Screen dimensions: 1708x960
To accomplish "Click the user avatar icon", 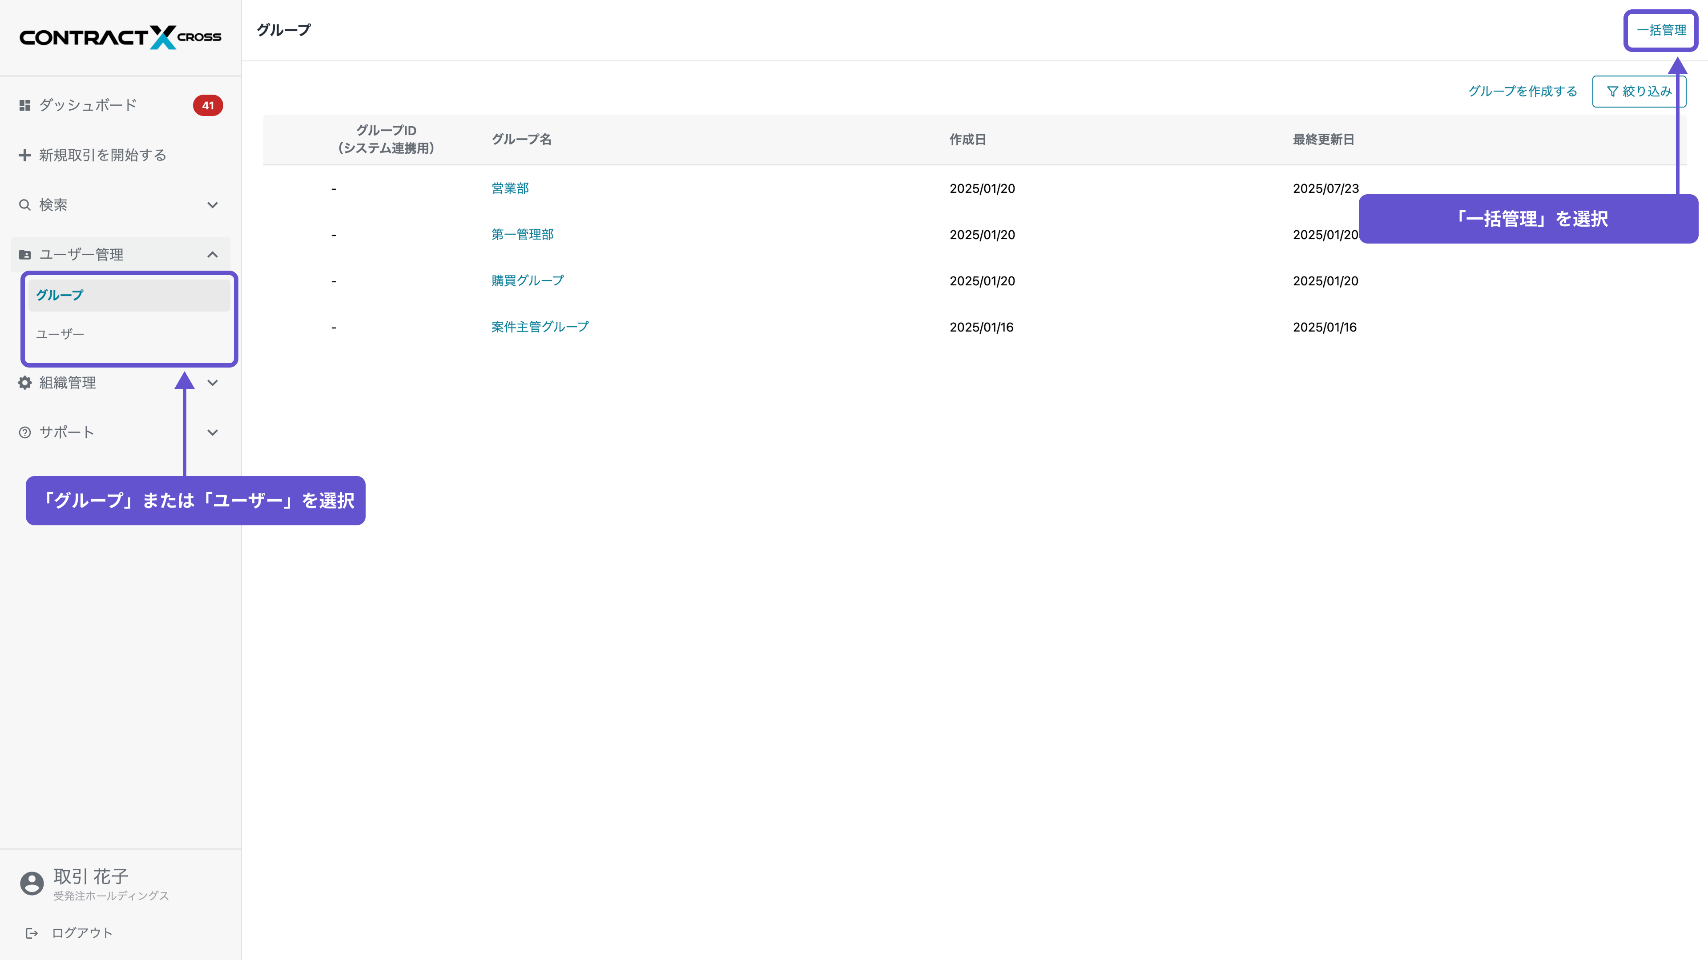I will pos(32,883).
